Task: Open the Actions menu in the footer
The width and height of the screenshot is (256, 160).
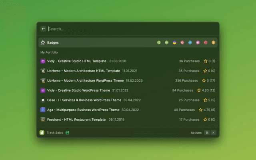Action: [x=196, y=132]
